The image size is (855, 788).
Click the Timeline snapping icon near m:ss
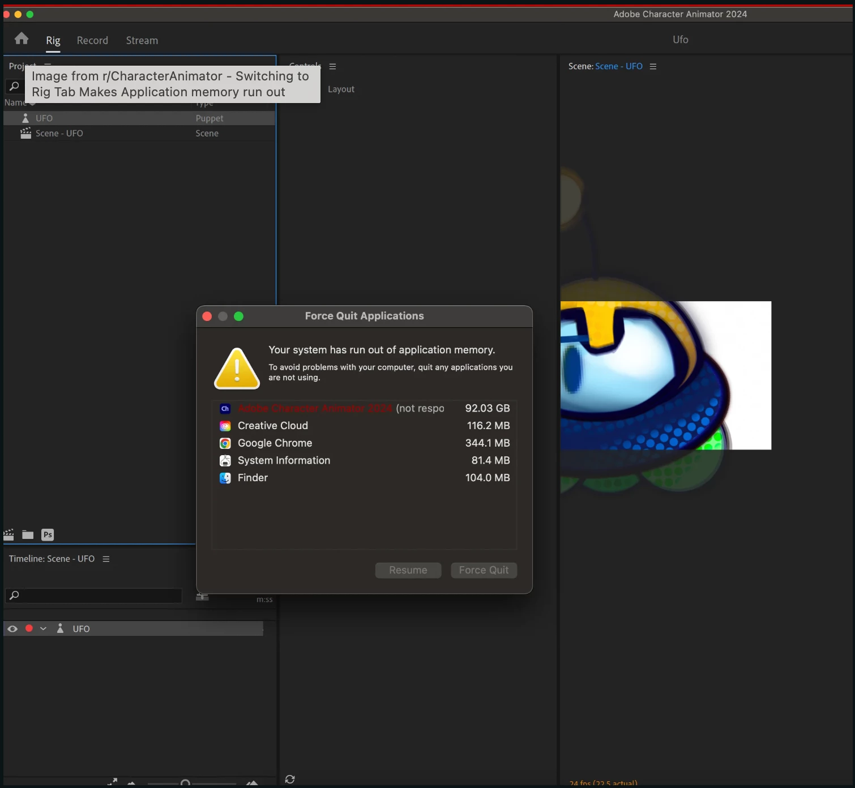pos(202,597)
